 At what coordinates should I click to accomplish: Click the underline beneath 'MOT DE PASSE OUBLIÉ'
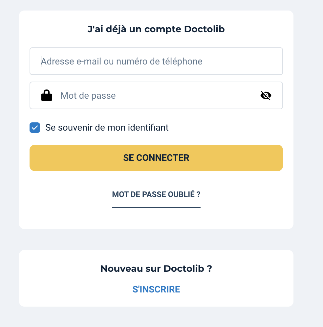tap(156, 208)
